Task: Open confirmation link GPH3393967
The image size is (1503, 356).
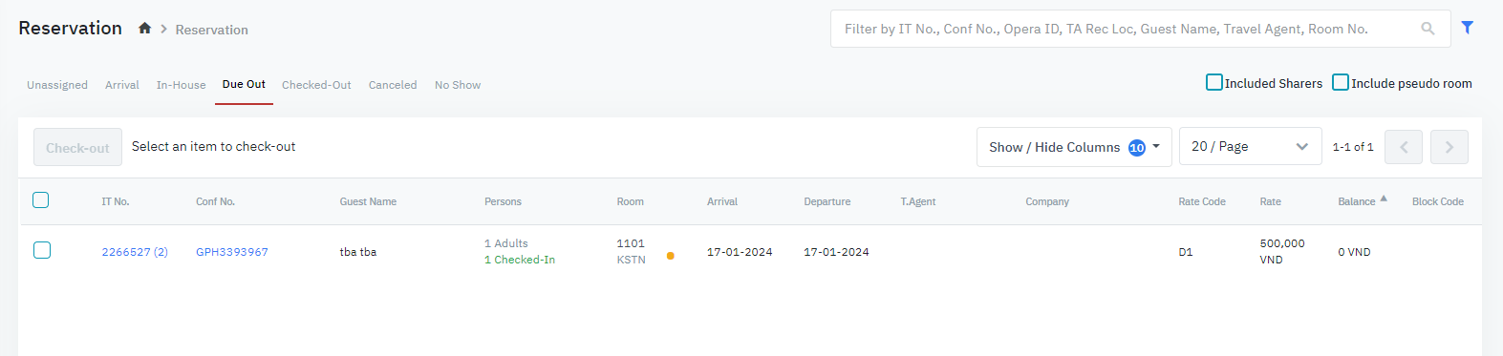Action: pos(232,252)
